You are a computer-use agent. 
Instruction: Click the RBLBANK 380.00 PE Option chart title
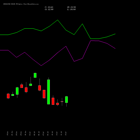(21, 4)
